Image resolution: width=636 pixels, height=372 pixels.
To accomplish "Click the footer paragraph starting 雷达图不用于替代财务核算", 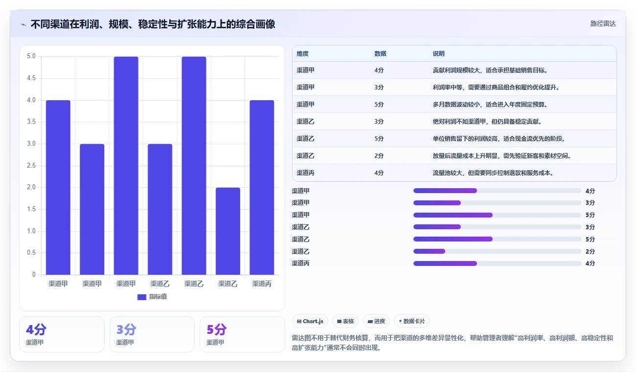I will click(x=453, y=343).
